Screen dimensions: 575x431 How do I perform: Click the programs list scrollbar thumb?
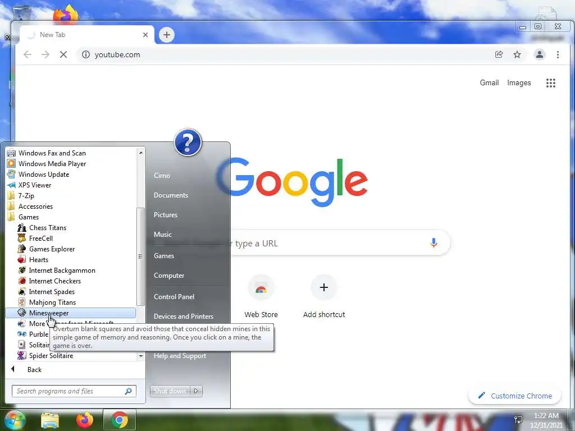tap(140, 256)
